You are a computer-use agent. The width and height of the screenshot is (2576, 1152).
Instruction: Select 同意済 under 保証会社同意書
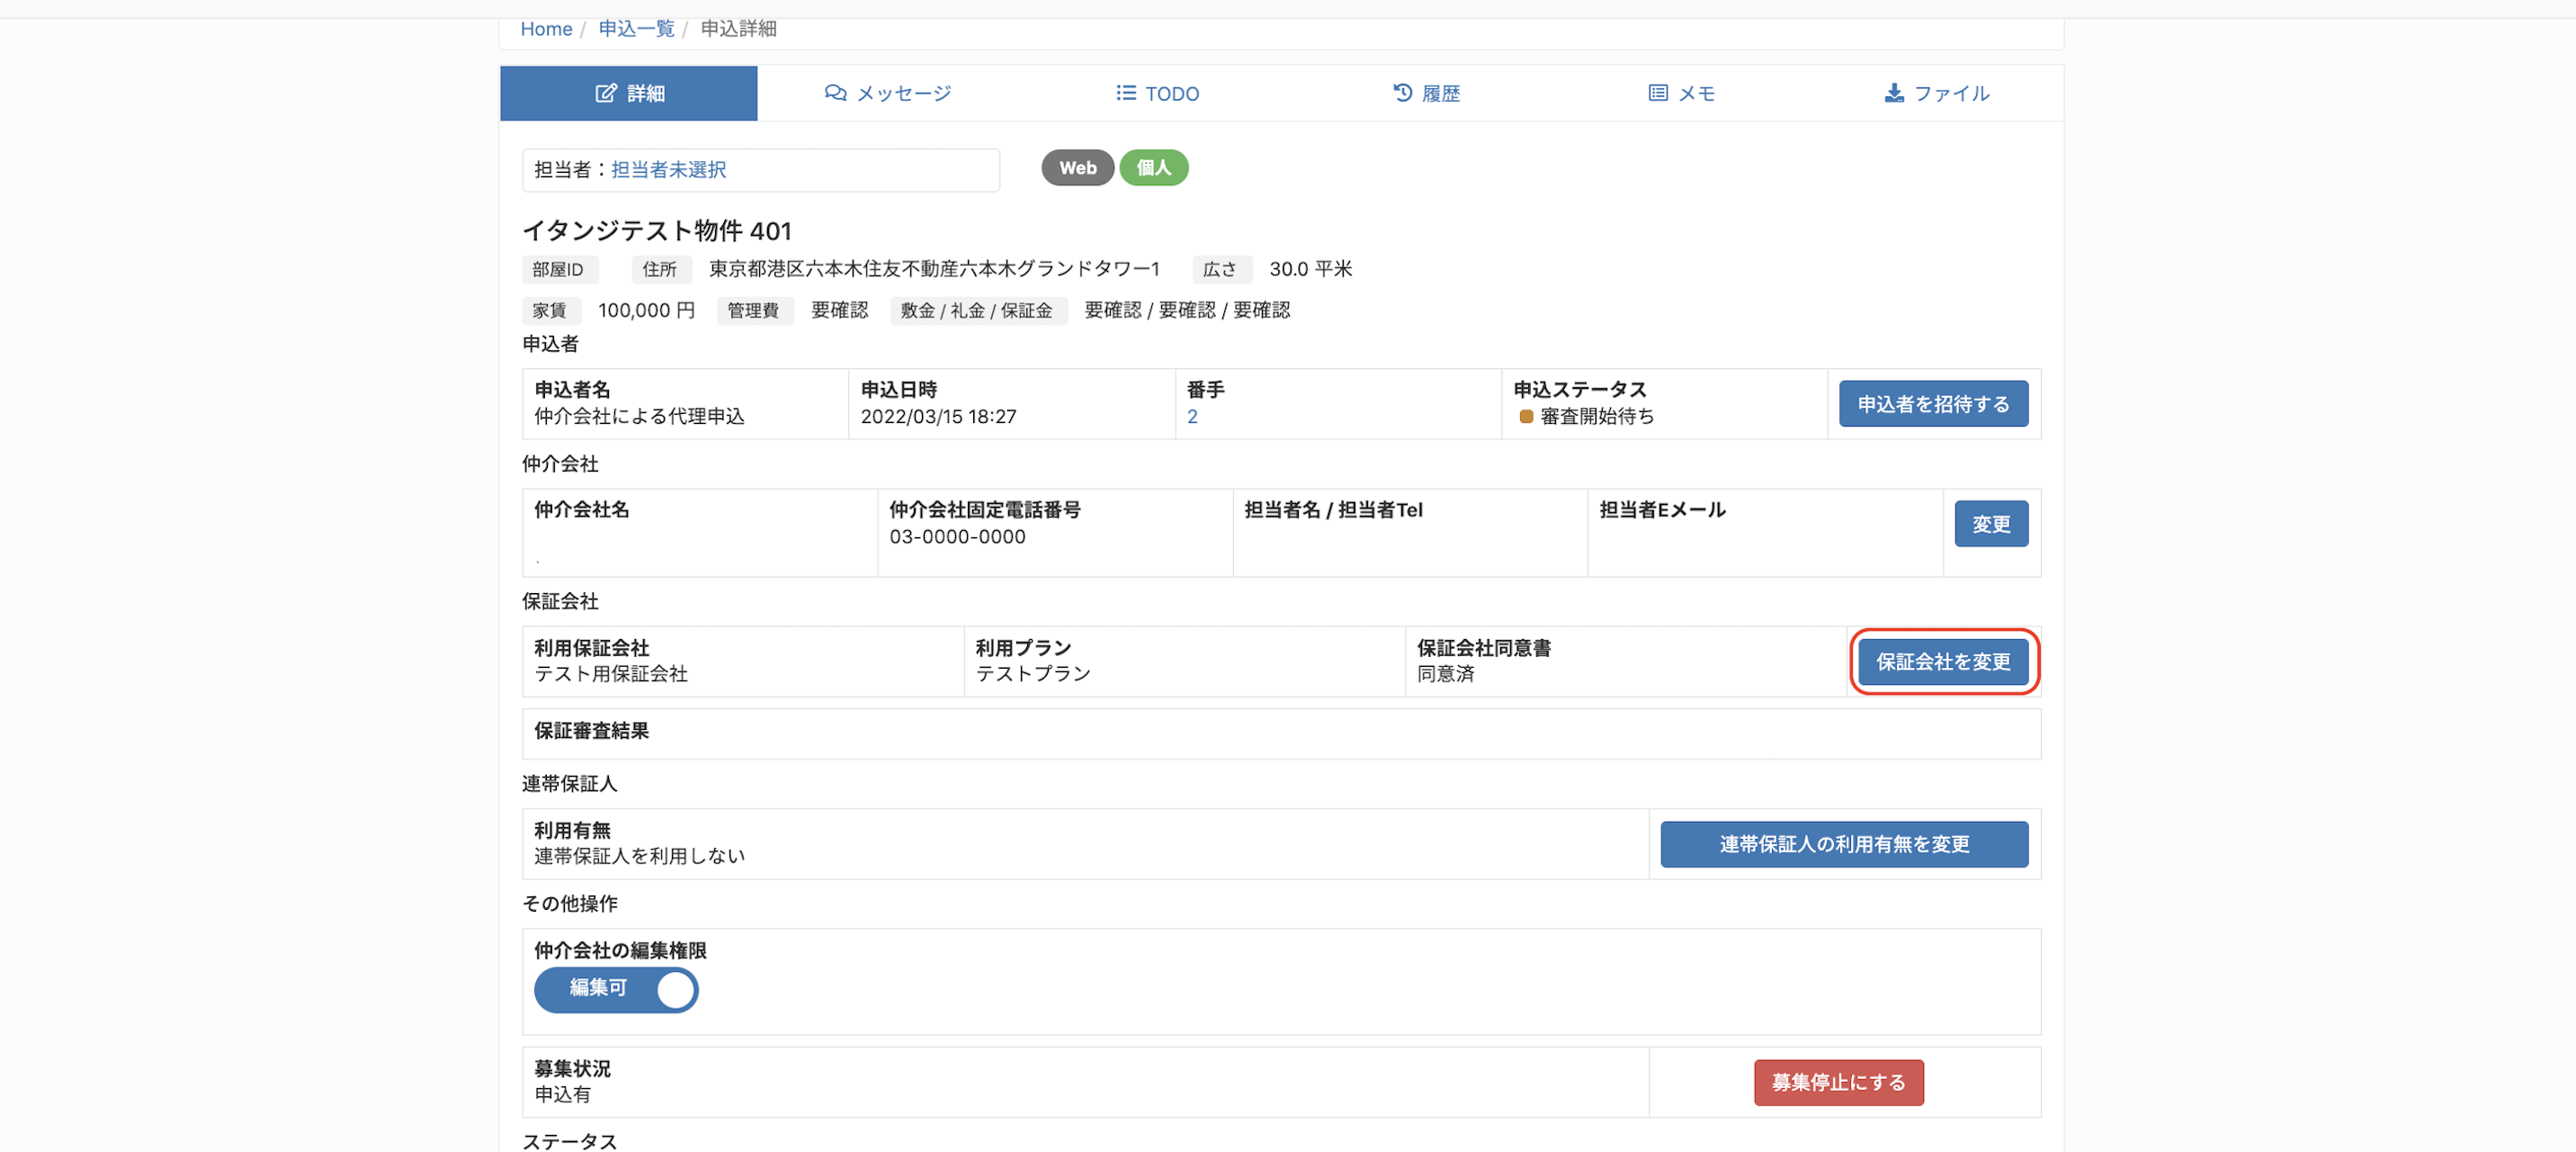point(1445,675)
